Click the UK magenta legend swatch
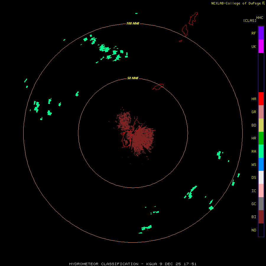 pyautogui.click(x=261, y=46)
